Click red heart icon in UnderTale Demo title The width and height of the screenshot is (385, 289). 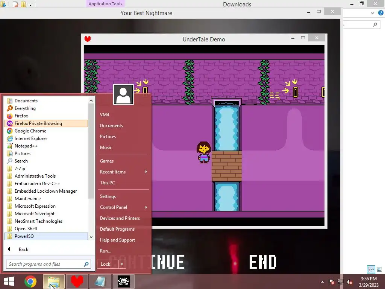[x=88, y=39]
